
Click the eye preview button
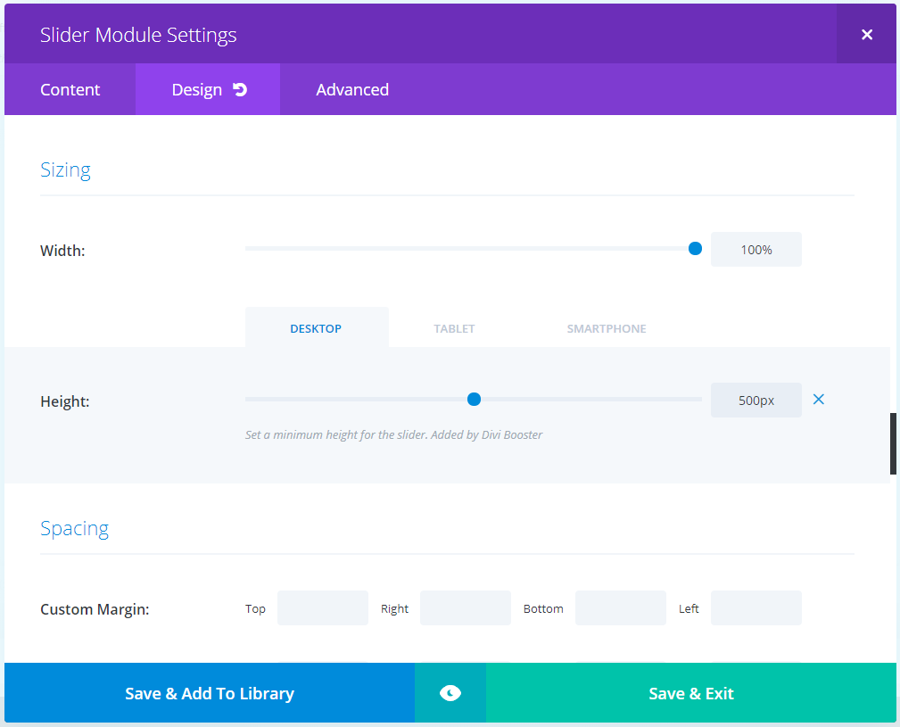[x=450, y=693]
